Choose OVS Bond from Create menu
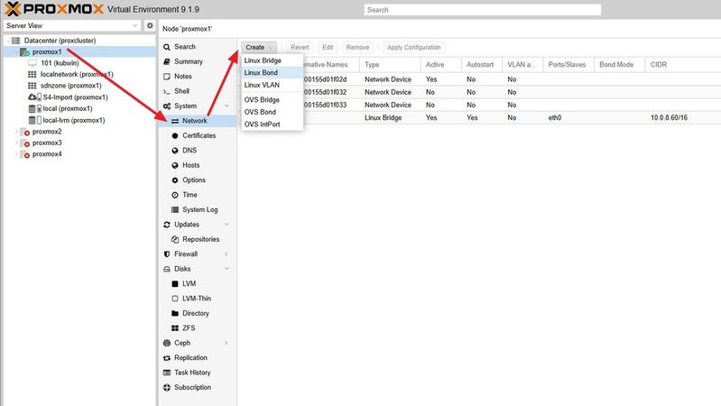This screenshot has height=406, width=721. click(x=273, y=112)
